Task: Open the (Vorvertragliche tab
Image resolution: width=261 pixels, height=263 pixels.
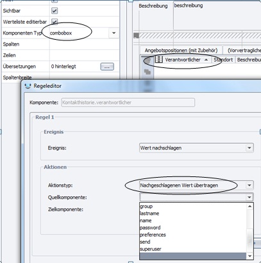Action: coord(243,51)
